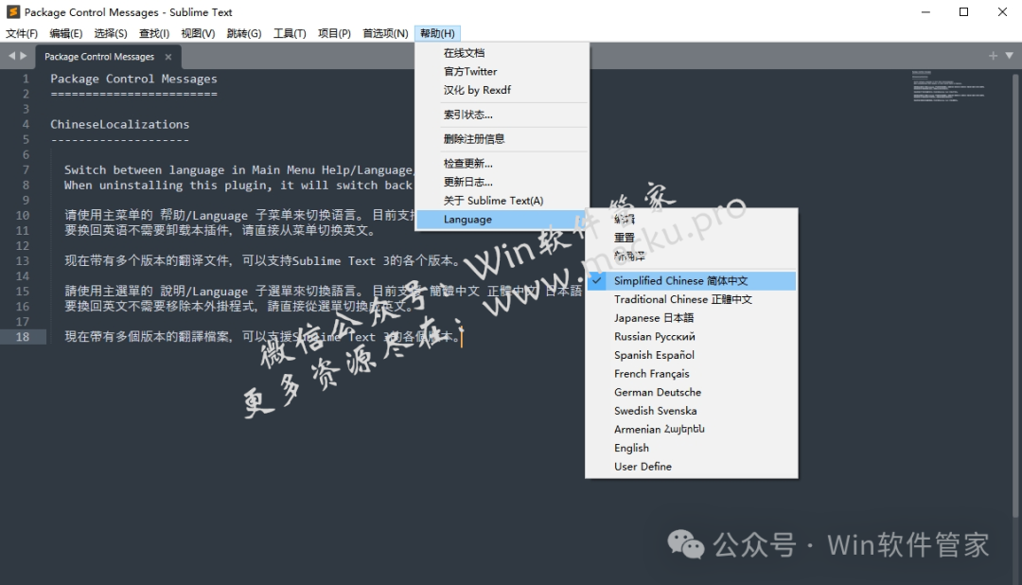Open the 首选项(N) menu
The image size is (1022, 585).
pos(385,33)
